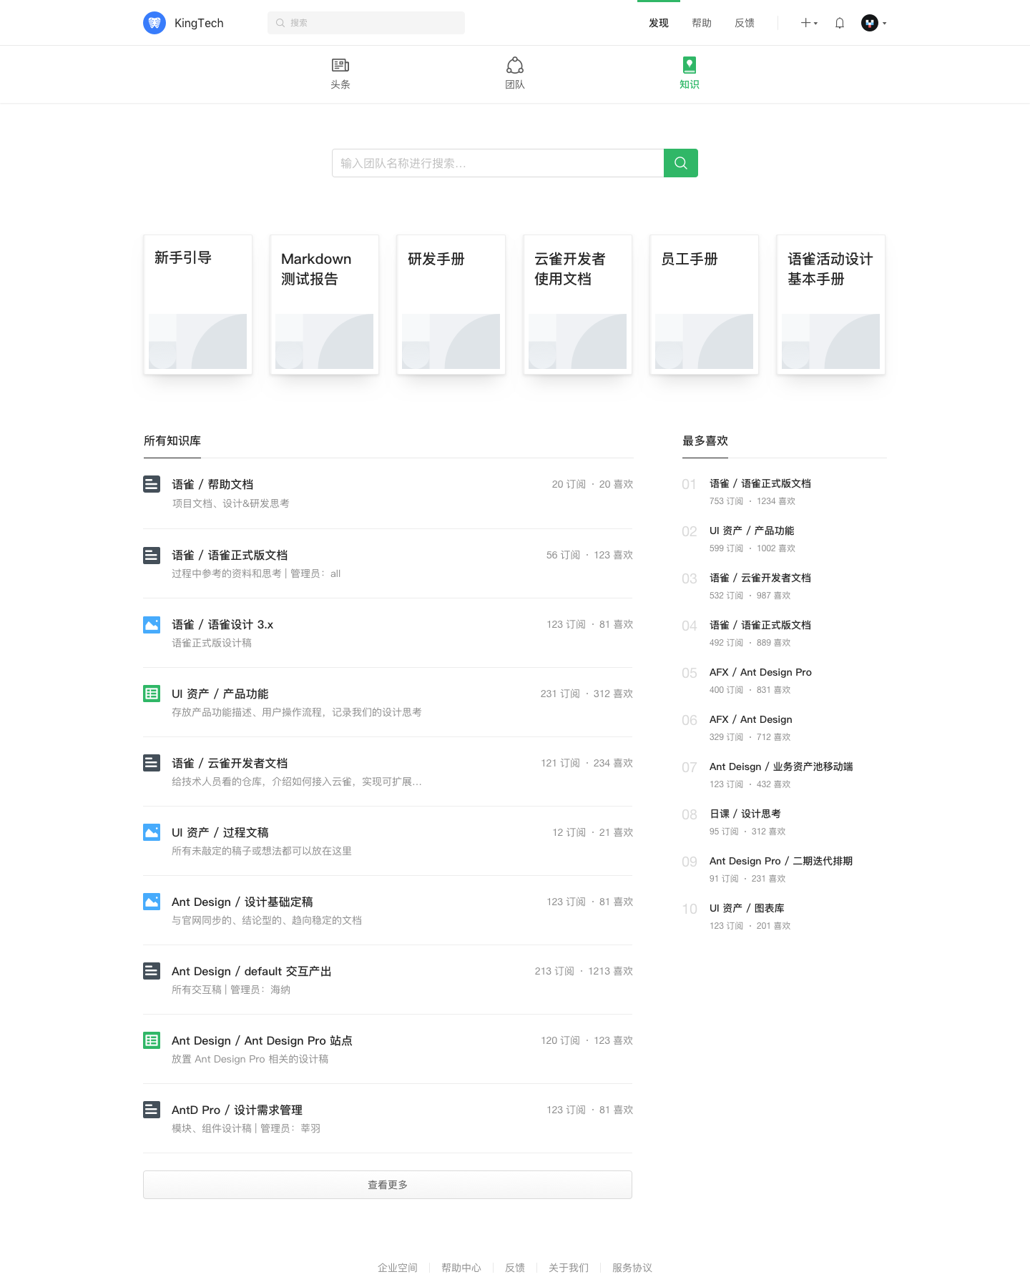Focus the team name search field
The image size is (1030, 1287).
(x=498, y=163)
